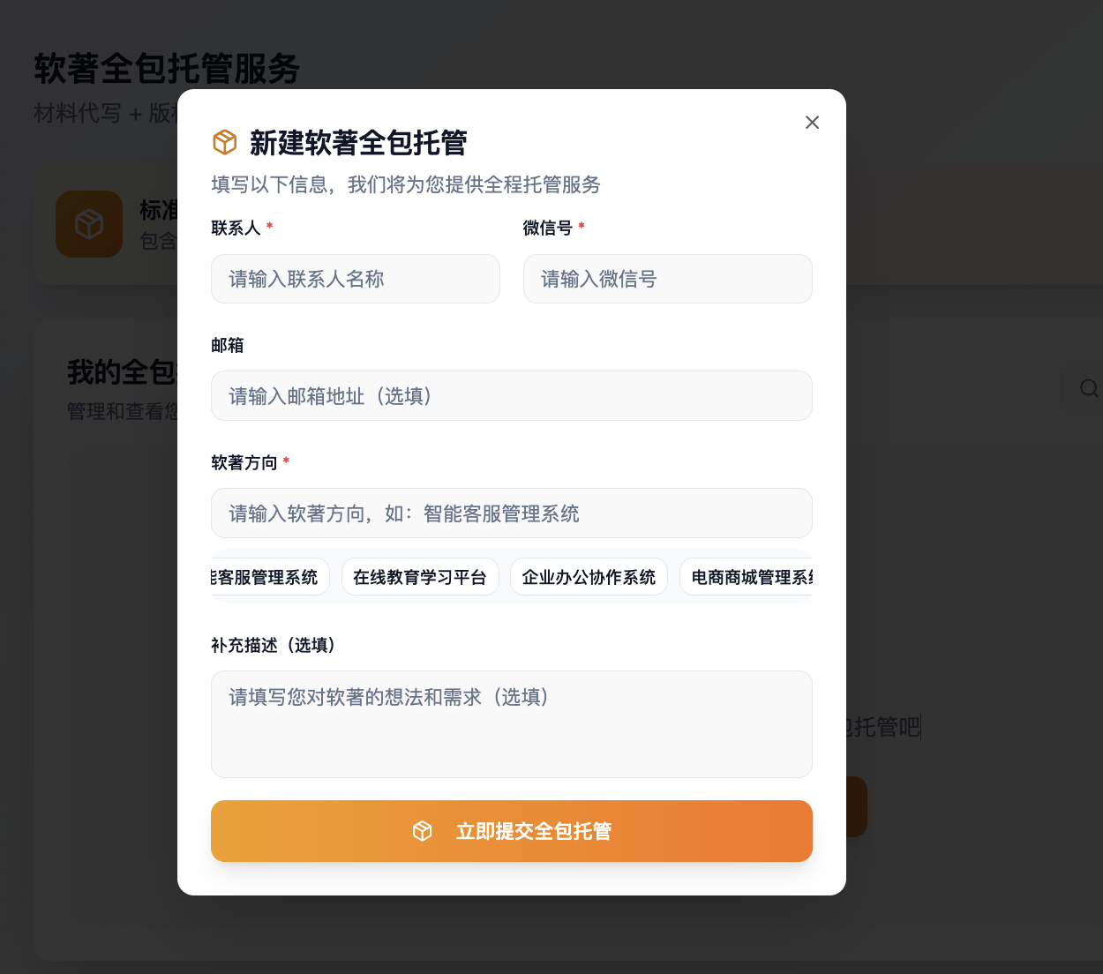Pick the 电商商城管理系统 suggestion chip
1103x974 pixels.
tap(748, 577)
